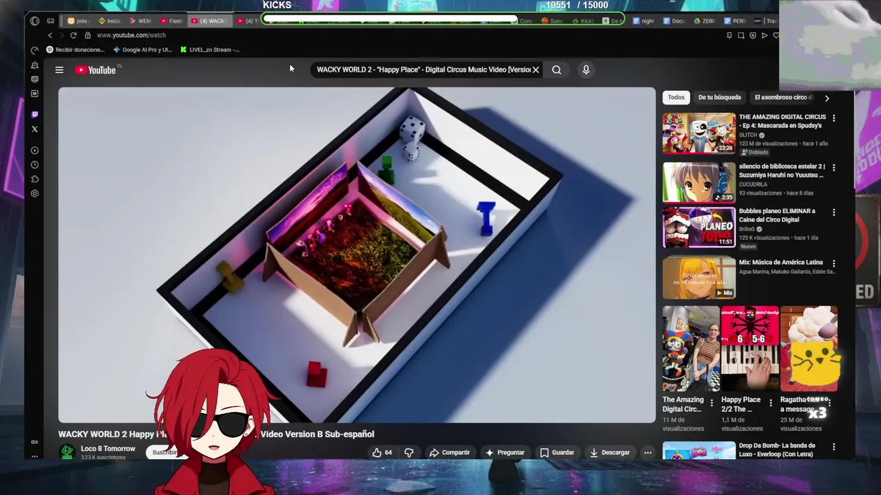Open Bubbles planeo ELIMINAR thumbnail
Viewport: 881px width, 495px height.
[x=699, y=227]
